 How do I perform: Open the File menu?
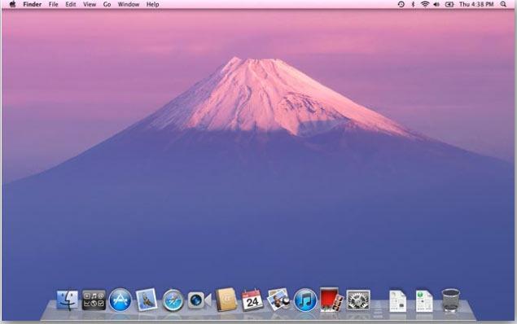click(x=53, y=4)
